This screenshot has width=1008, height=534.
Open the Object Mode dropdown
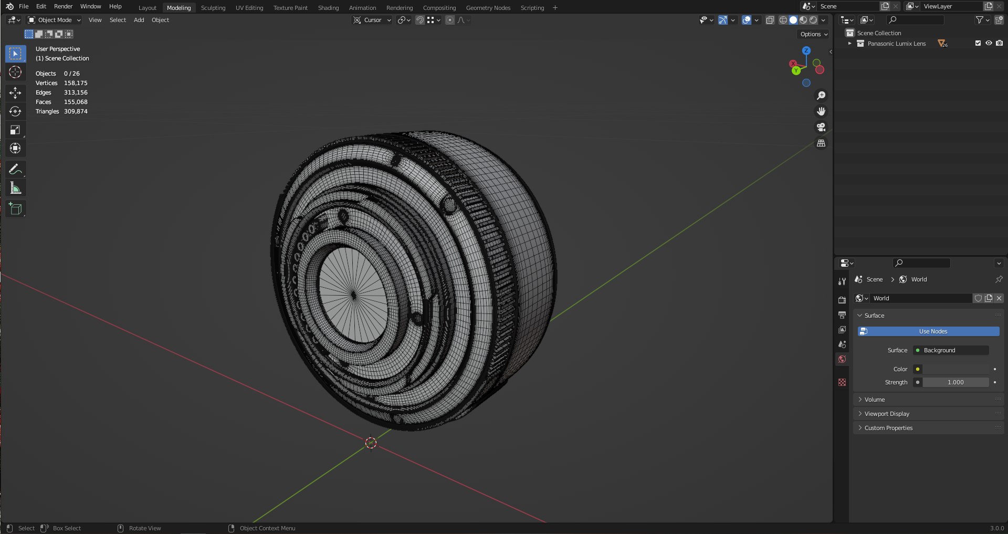point(55,20)
